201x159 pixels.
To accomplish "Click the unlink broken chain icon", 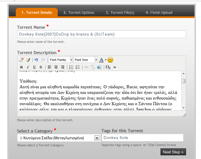I will pyautogui.click(x=93, y=67).
